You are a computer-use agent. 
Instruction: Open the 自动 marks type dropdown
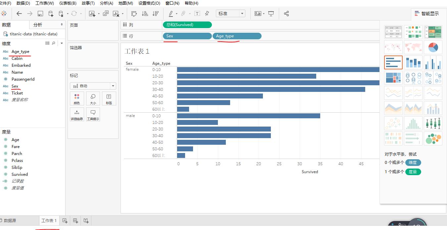(x=93, y=86)
